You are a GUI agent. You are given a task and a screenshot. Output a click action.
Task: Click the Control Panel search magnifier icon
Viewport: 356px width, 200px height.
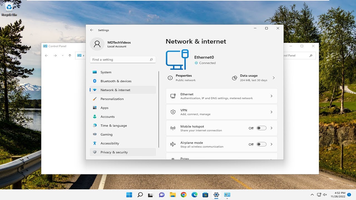click(311, 56)
